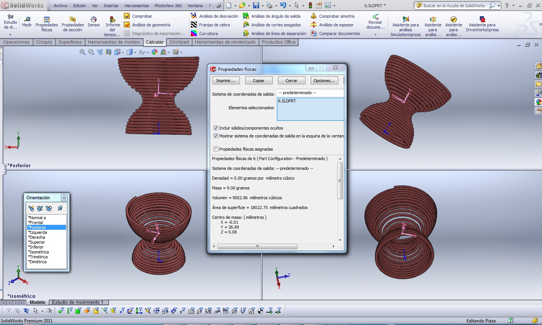
Task: Open the PhotoView 360 menu
Action: [x=168, y=6]
